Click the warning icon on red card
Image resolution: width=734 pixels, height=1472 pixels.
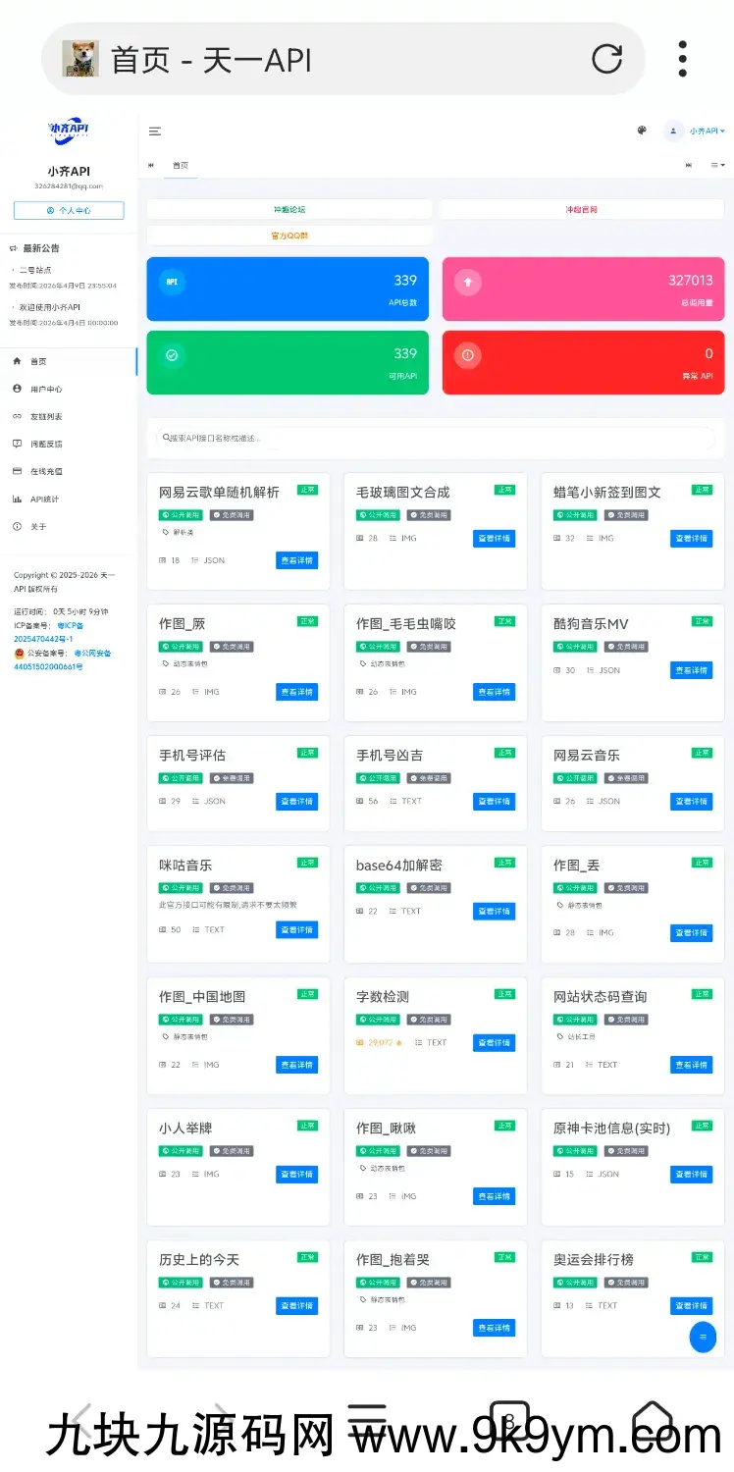click(x=468, y=355)
